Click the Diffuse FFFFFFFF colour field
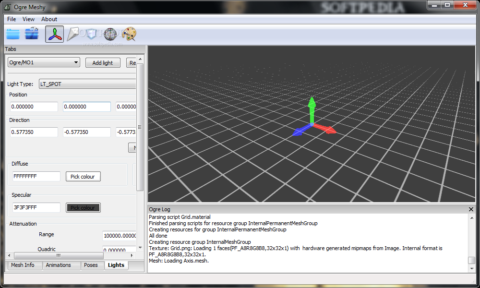 (x=36, y=176)
